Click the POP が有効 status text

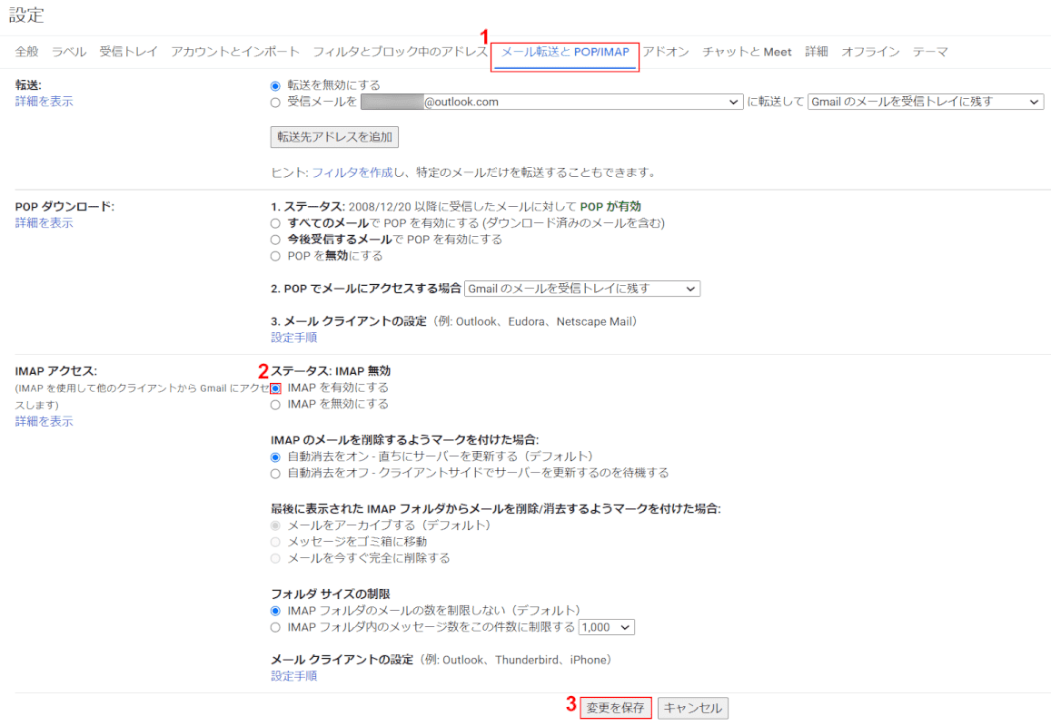point(610,206)
